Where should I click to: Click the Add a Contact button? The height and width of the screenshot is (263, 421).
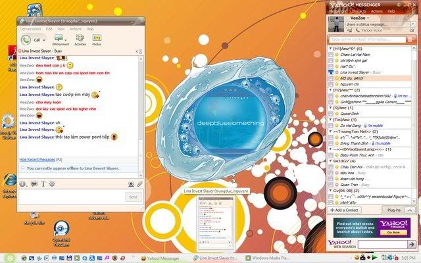[x=345, y=210]
